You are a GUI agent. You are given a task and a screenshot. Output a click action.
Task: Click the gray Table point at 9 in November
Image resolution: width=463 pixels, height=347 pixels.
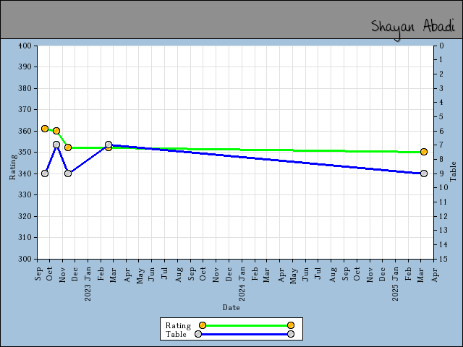coord(68,173)
